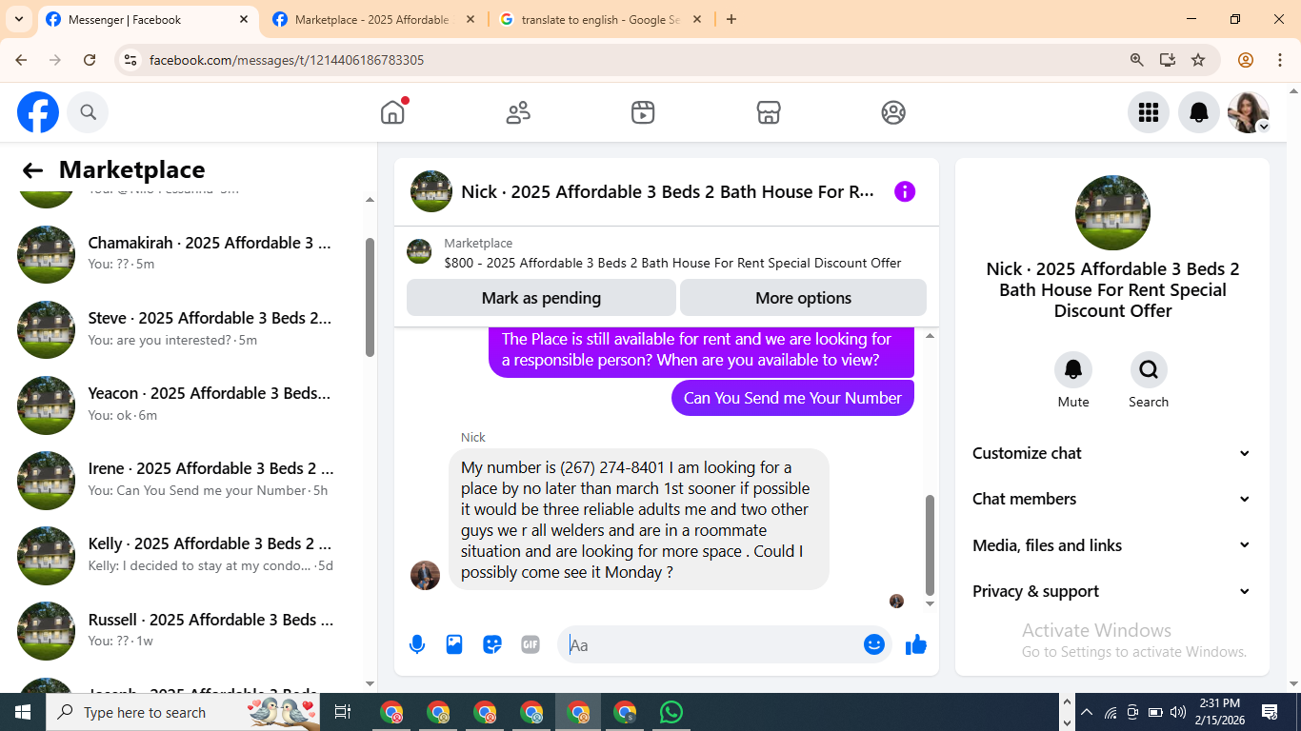The image size is (1301, 731).
Task: Choose a sticker with the sticker icon
Action: [x=492, y=644]
